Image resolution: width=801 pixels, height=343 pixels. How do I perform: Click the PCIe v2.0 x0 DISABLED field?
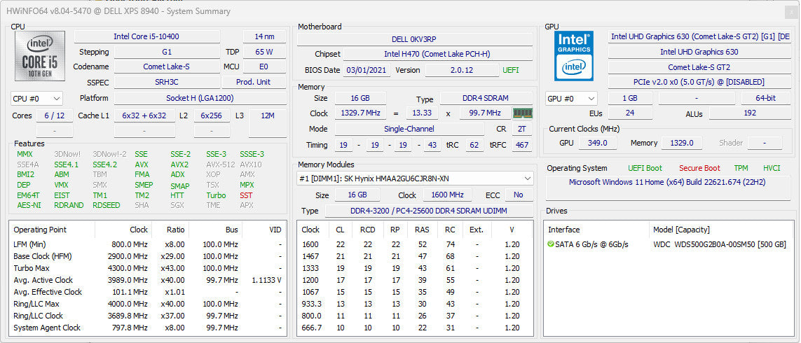699,82
